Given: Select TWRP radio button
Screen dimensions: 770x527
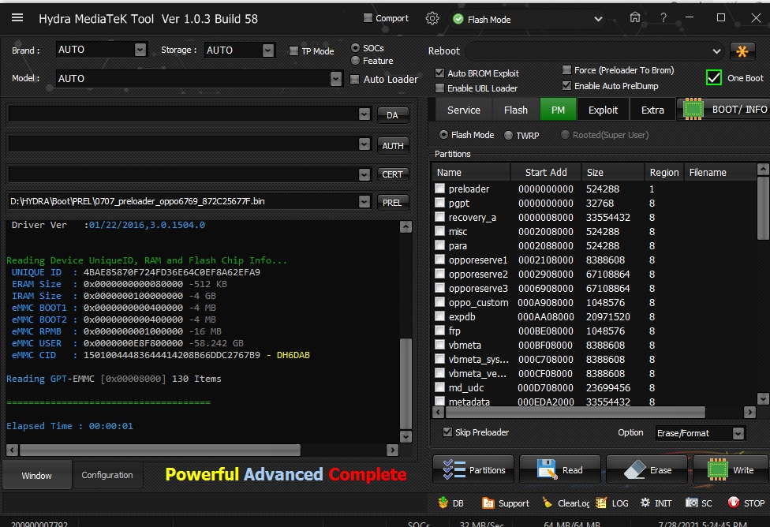Looking at the screenshot, I should [x=509, y=135].
